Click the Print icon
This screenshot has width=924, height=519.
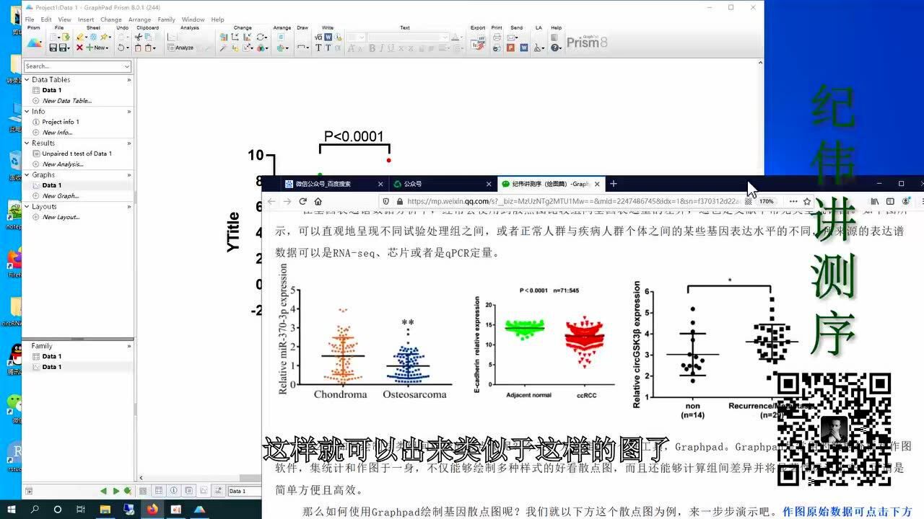[497, 37]
